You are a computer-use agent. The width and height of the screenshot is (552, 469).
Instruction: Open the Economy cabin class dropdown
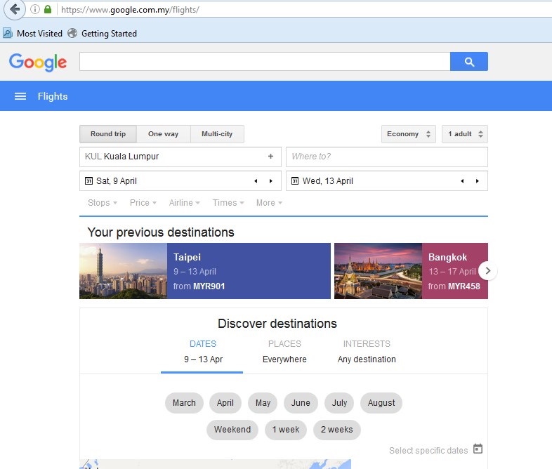pos(408,134)
